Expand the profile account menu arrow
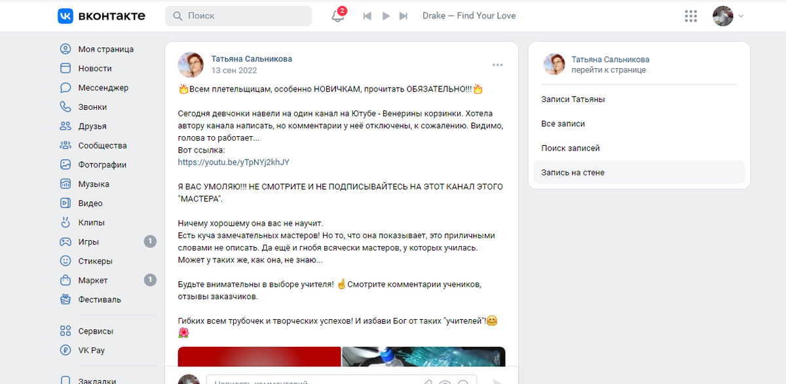 tap(741, 16)
